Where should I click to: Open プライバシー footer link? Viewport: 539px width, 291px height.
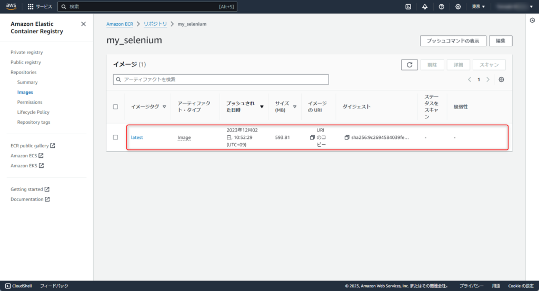[471, 286]
